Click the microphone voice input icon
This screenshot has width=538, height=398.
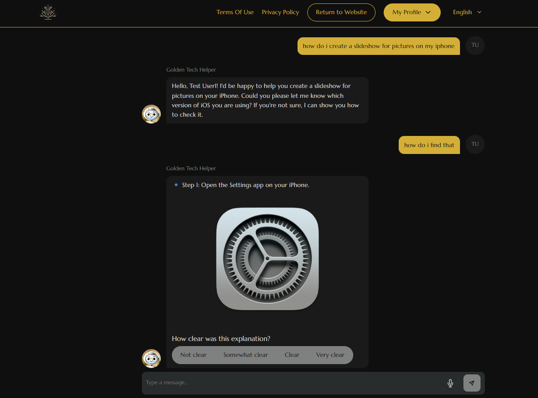coord(450,383)
